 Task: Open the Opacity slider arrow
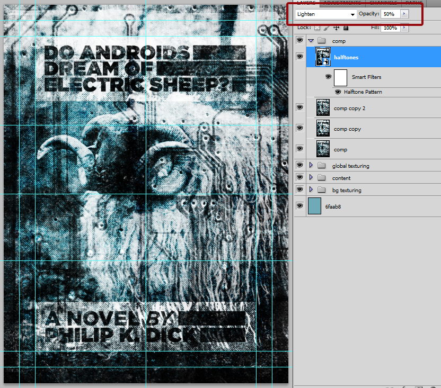coord(404,14)
